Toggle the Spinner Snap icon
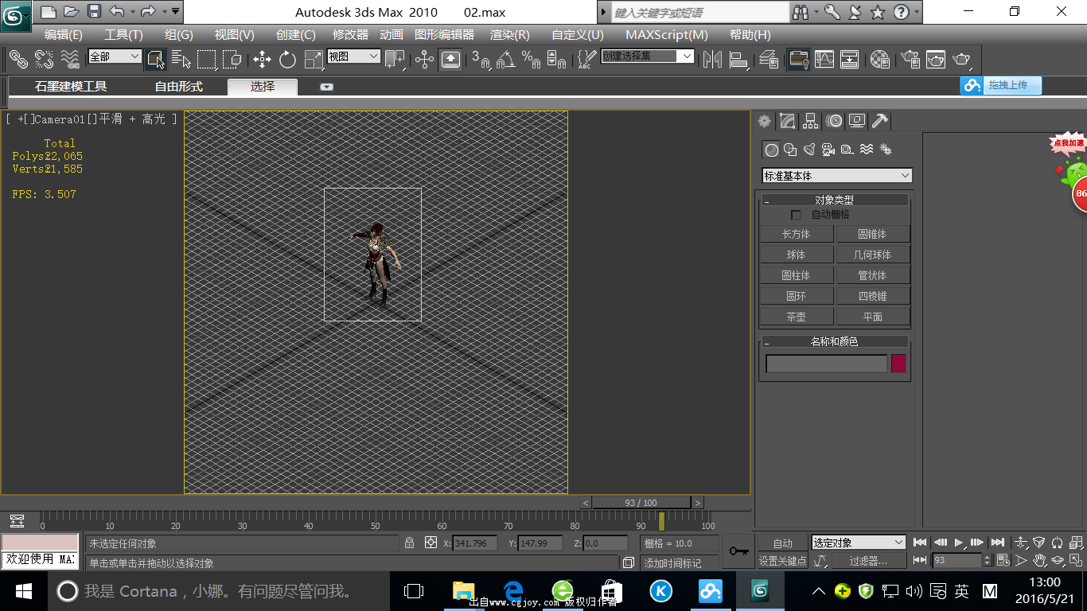The image size is (1087, 611). click(557, 59)
